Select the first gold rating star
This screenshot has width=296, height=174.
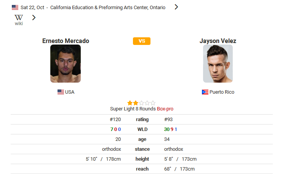coord(130,103)
